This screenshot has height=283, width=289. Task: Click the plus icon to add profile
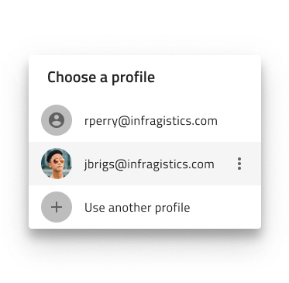click(57, 207)
